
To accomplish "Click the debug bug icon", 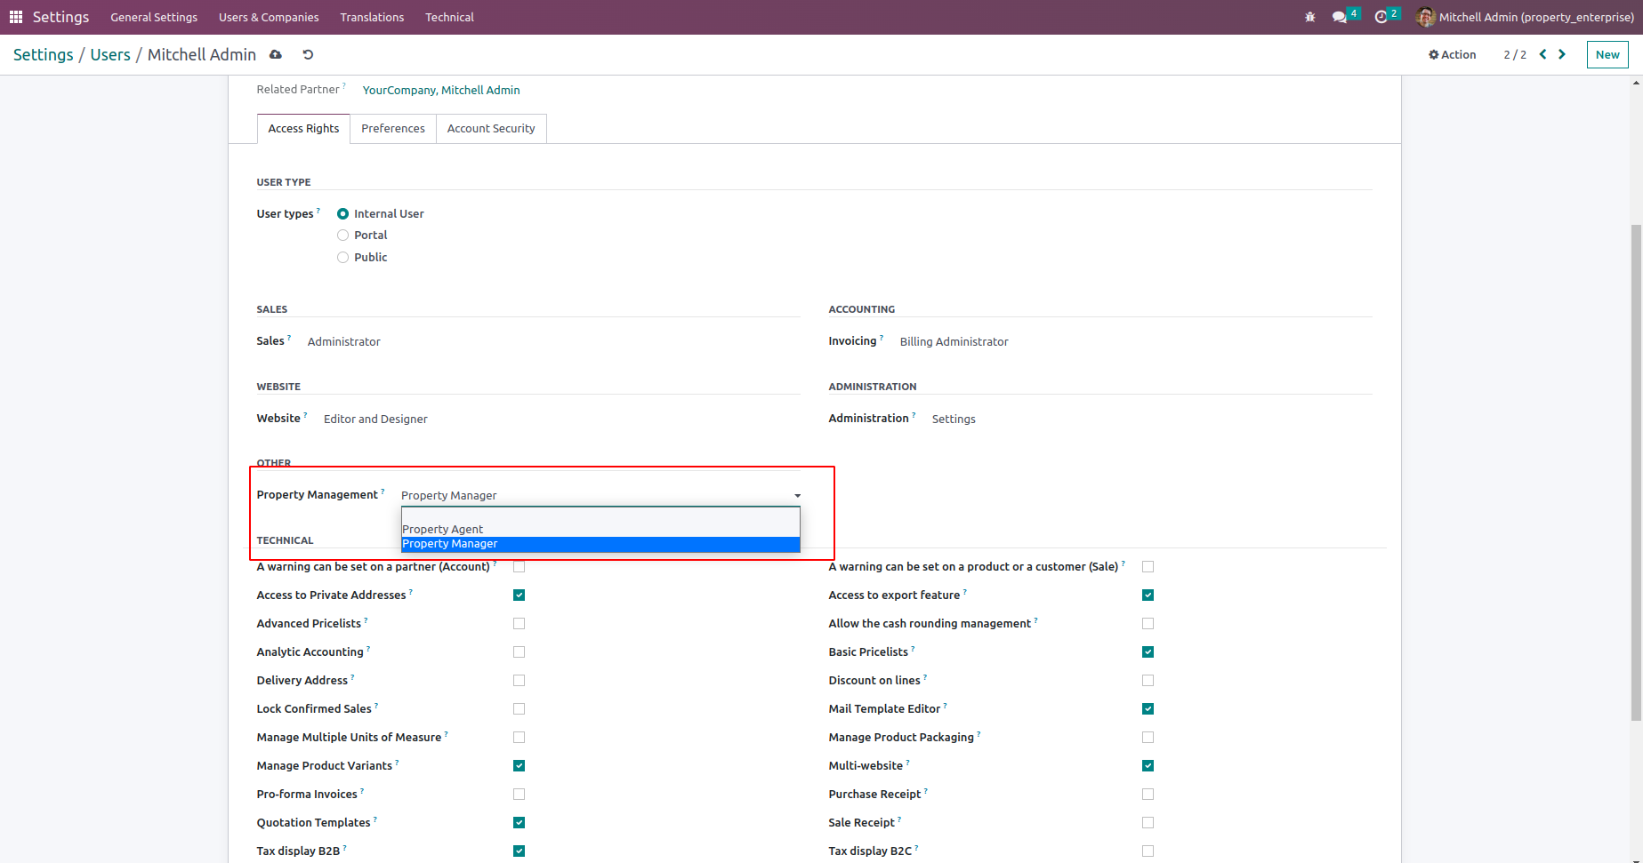I will [1309, 17].
